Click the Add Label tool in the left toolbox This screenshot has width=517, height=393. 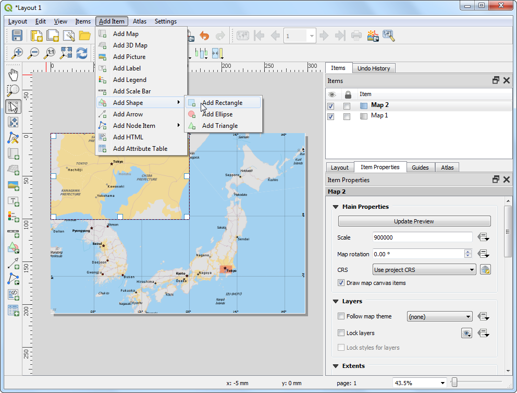tap(13, 201)
